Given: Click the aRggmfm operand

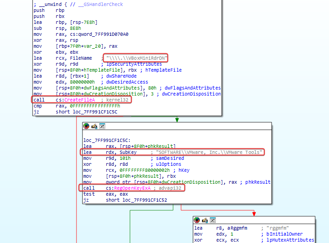Looking at the screenshot, I should tap(237, 228).
